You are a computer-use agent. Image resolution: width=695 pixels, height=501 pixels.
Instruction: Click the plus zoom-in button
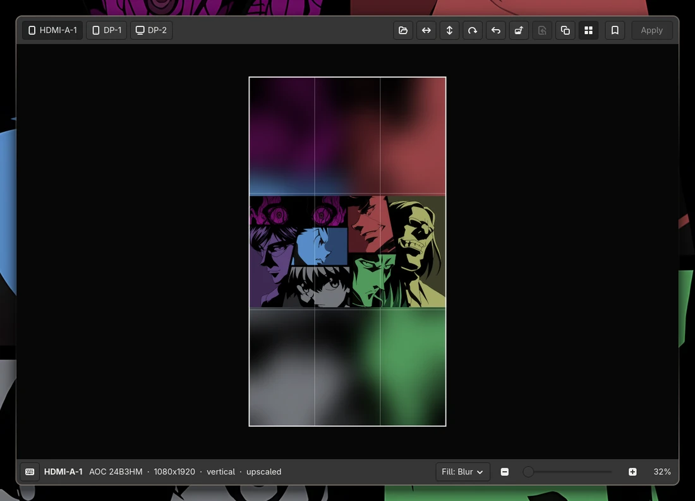tap(632, 472)
